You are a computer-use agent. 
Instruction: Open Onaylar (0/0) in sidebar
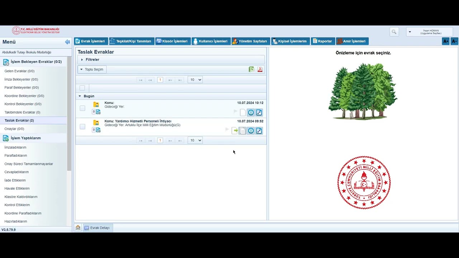click(14, 129)
